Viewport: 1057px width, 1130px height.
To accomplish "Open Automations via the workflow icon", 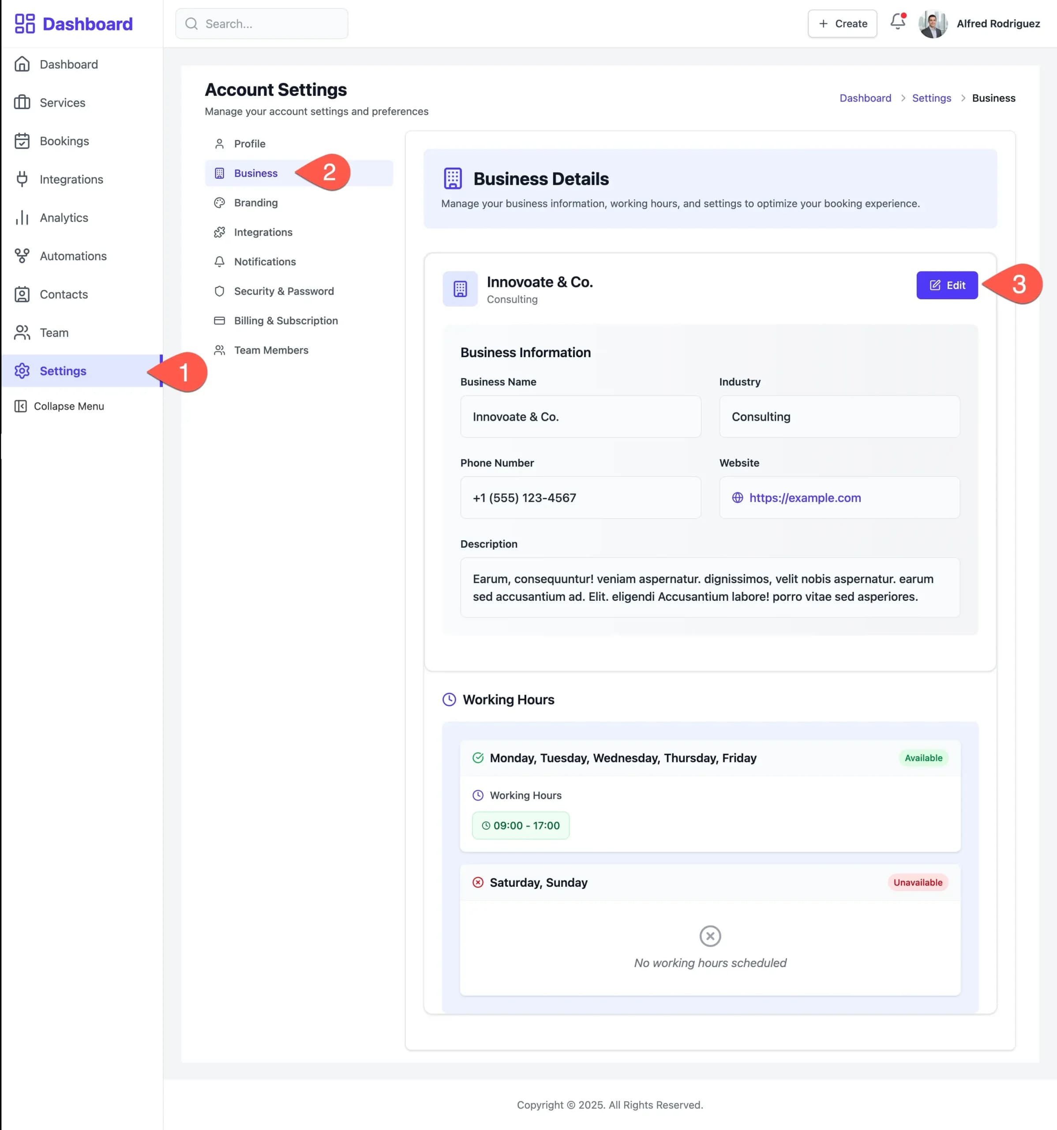I will click(x=22, y=256).
